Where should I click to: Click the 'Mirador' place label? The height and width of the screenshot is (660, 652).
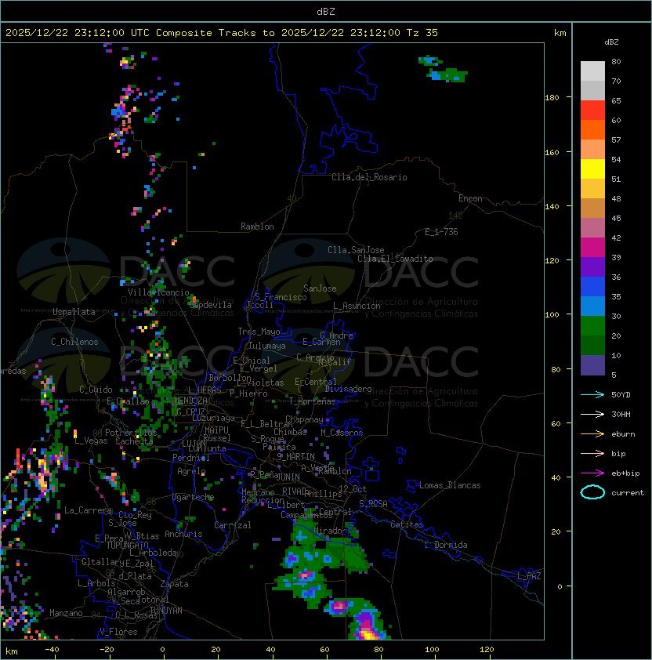tap(328, 531)
